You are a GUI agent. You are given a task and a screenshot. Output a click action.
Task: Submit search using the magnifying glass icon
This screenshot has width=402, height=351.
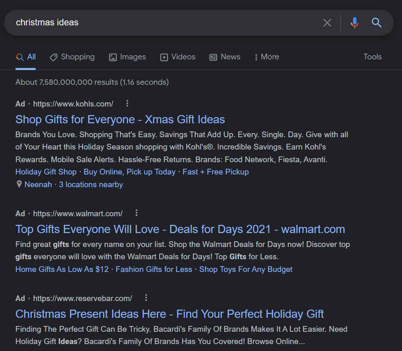376,23
